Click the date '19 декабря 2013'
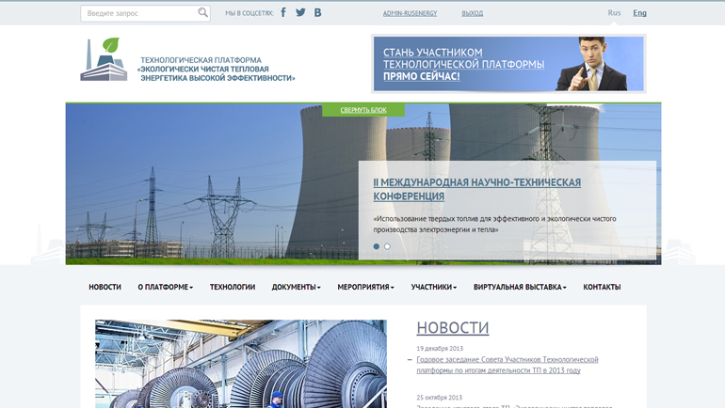The width and height of the screenshot is (725, 408). [x=440, y=349]
